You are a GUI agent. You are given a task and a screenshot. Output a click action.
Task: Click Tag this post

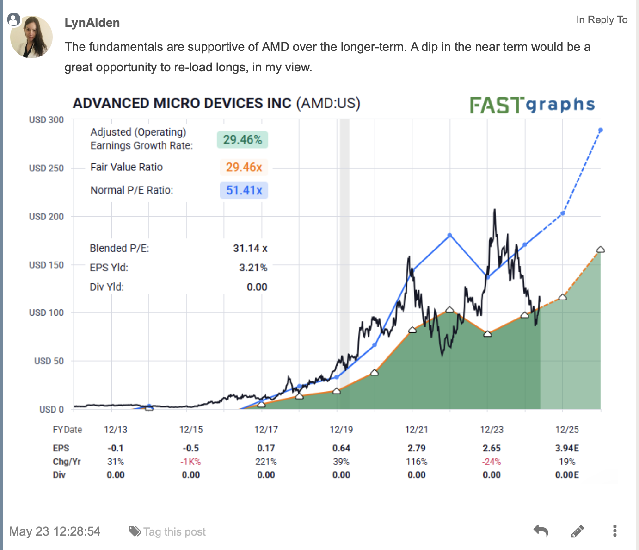tap(174, 532)
